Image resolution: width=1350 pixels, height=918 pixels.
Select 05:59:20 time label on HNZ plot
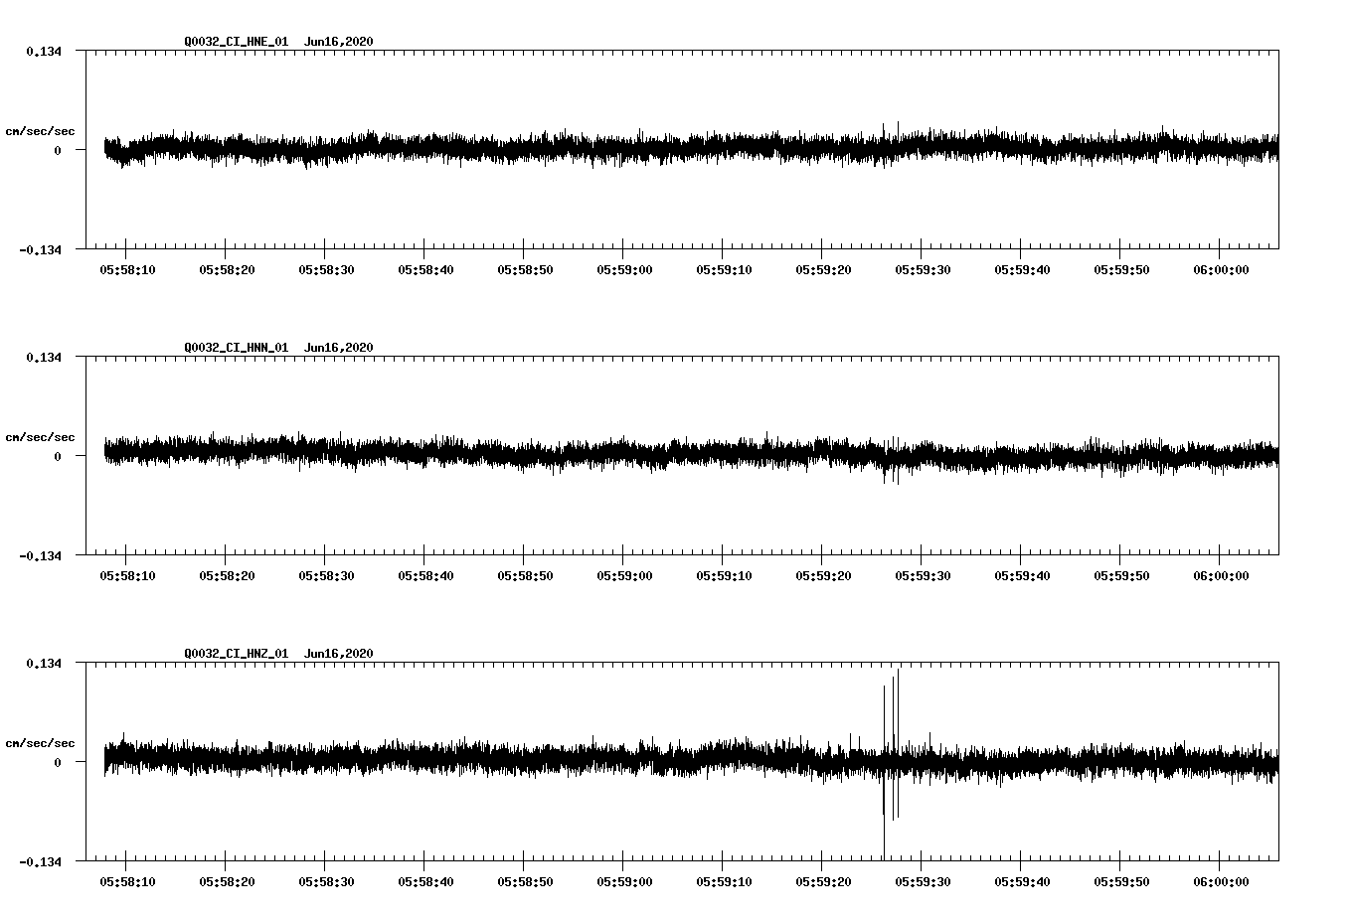click(823, 882)
